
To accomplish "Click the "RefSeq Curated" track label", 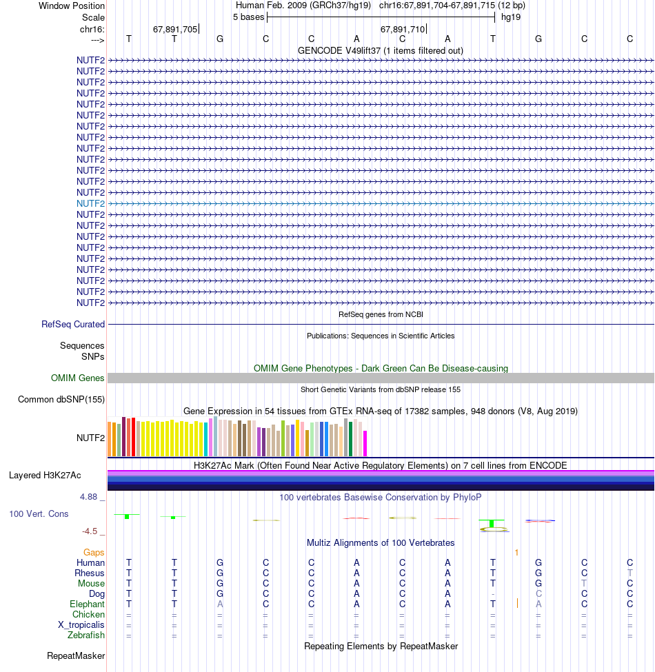I will (73, 325).
